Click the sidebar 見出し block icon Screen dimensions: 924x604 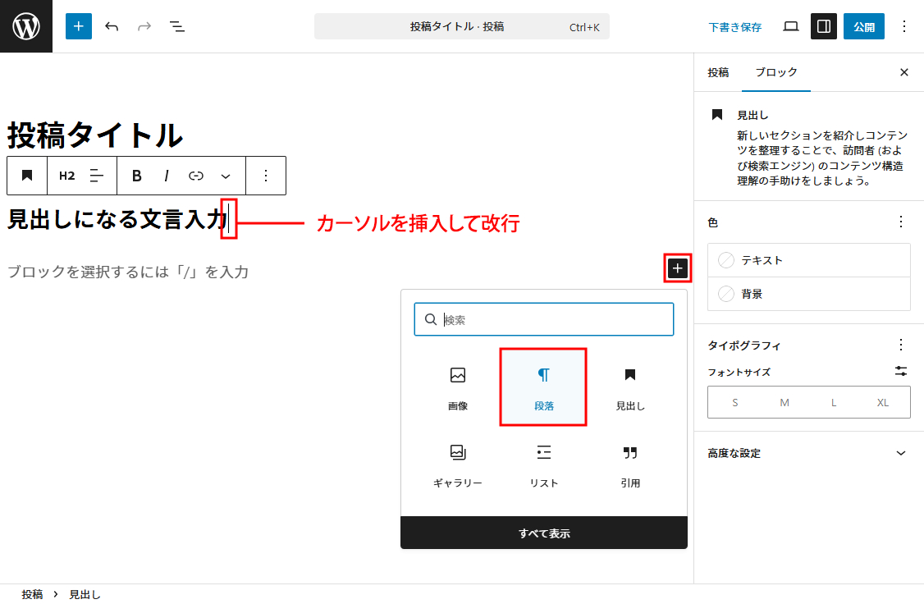(x=716, y=114)
